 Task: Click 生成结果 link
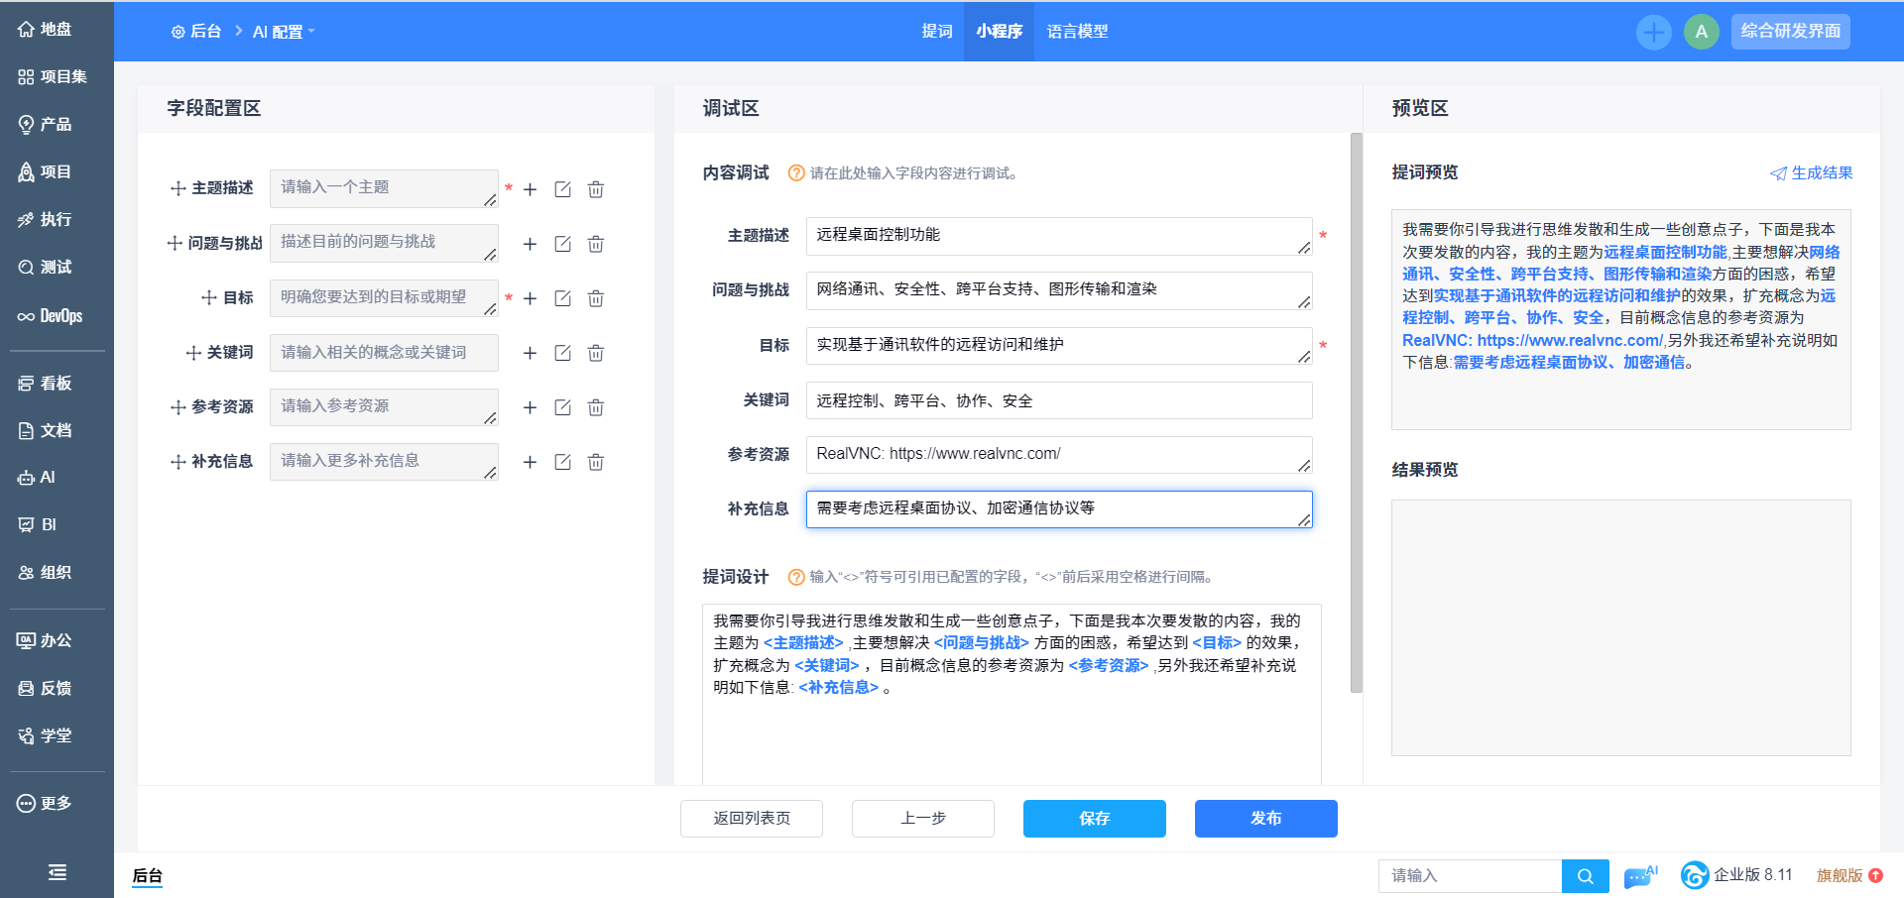(1811, 172)
